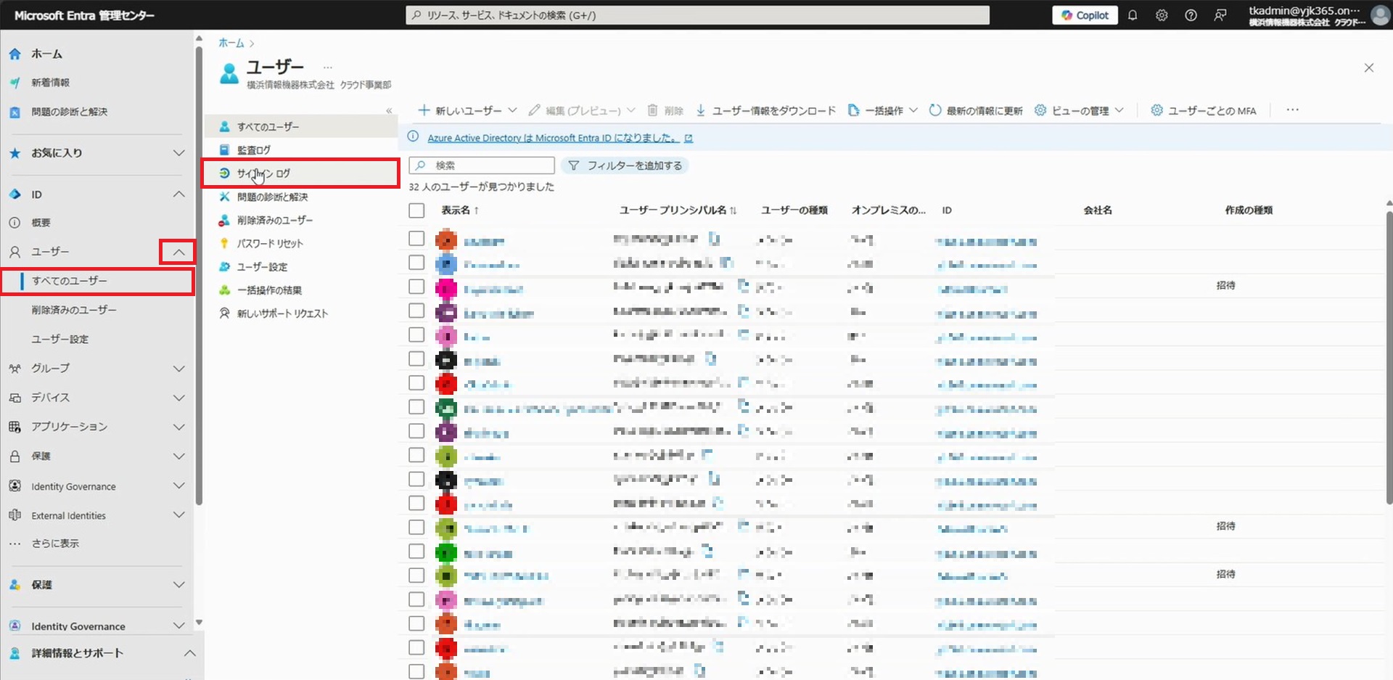Expand the お気に入り section
1393x680 pixels.
(x=178, y=153)
